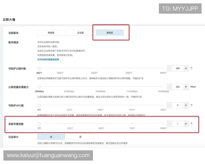Click unit arrow icon next to multi-account stepper
The image size is (205, 164).
point(192,124)
